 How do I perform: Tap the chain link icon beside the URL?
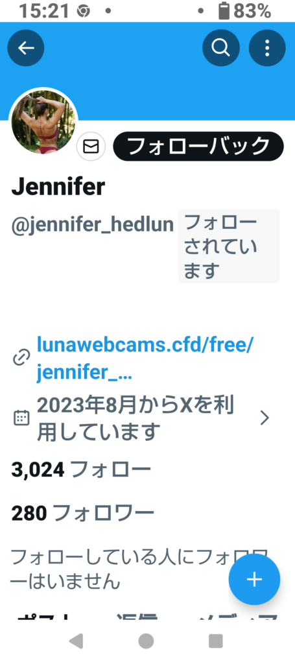[20, 358]
